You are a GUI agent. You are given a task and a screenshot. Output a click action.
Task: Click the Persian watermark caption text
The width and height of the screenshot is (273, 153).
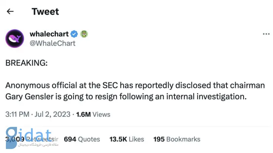[38, 145]
